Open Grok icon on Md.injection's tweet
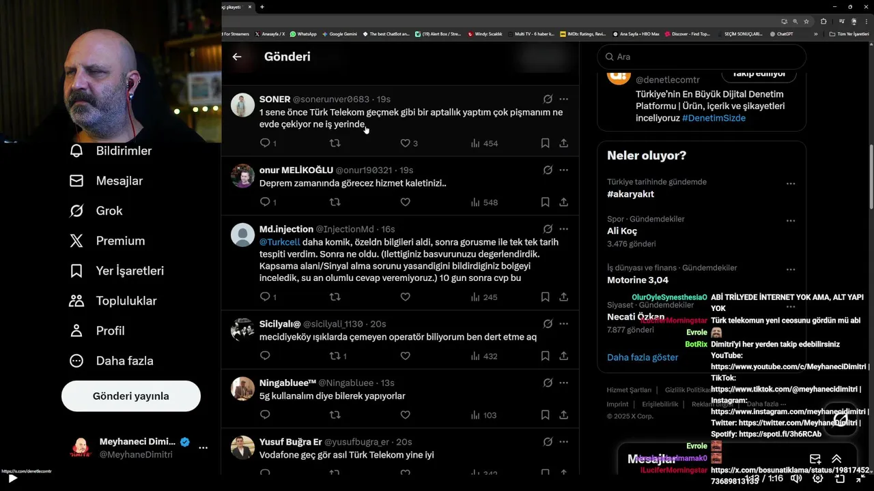Screen dimensions: 874x491 (548, 229)
